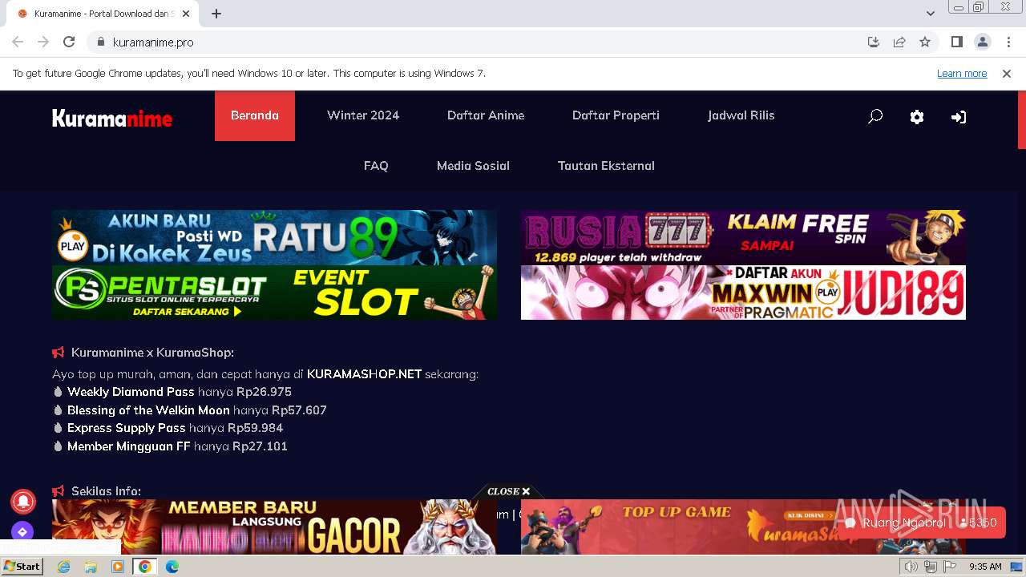Reload the kuramanime.pro page

point(69,42)
